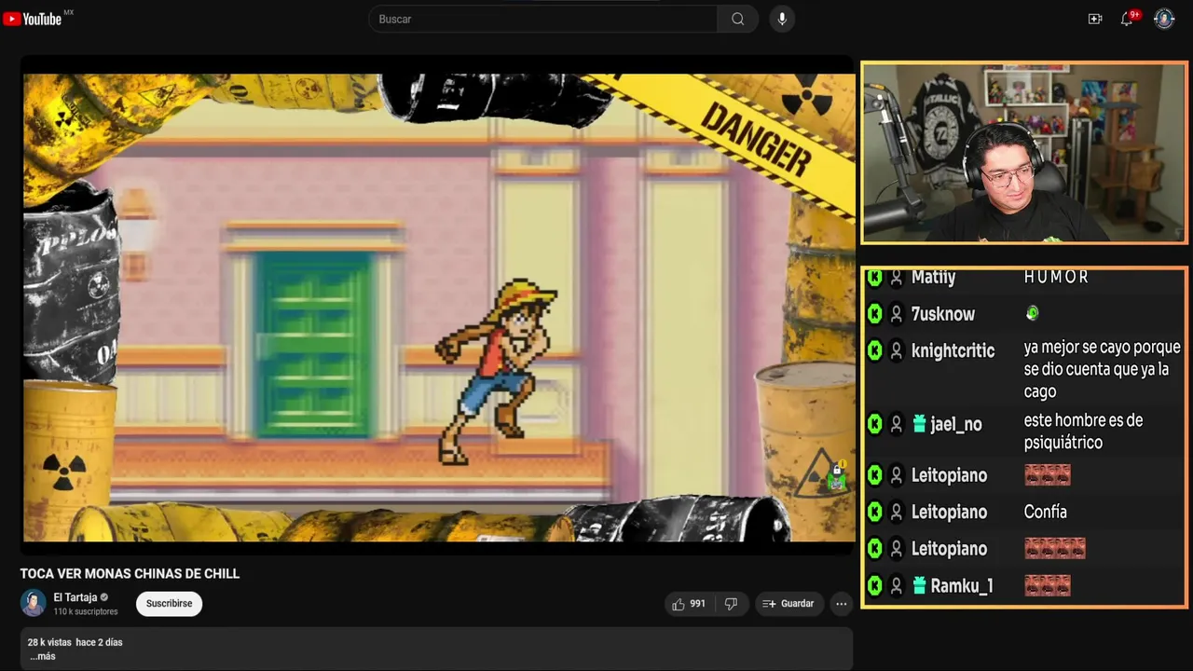This screenshot has height=671, width=1193.
Task: Open the Create video icon
Action: click(1095, 19)
